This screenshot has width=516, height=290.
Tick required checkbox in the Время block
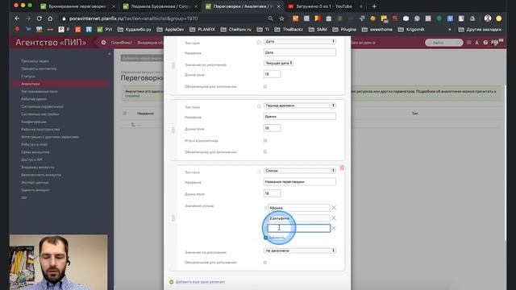pos(265,152)
